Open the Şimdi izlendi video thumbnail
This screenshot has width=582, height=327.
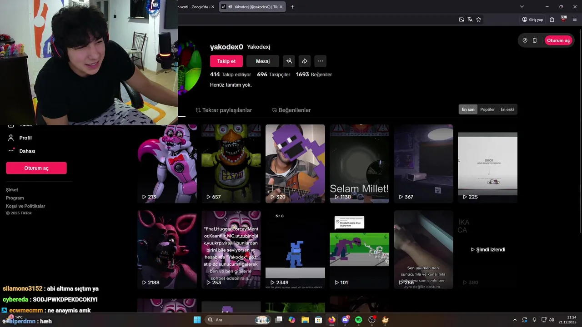[x=487, y=249]
